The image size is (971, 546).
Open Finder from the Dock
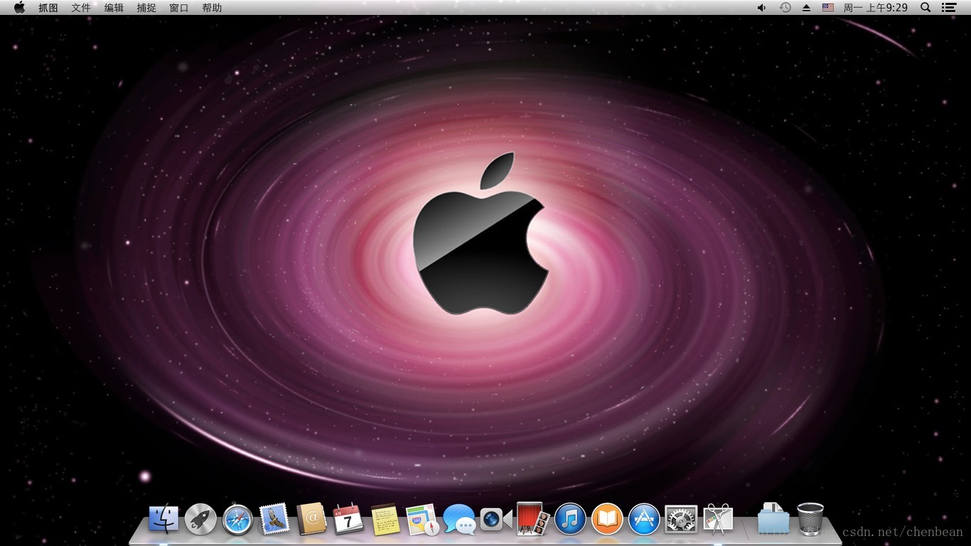click(x=163, y=519)
